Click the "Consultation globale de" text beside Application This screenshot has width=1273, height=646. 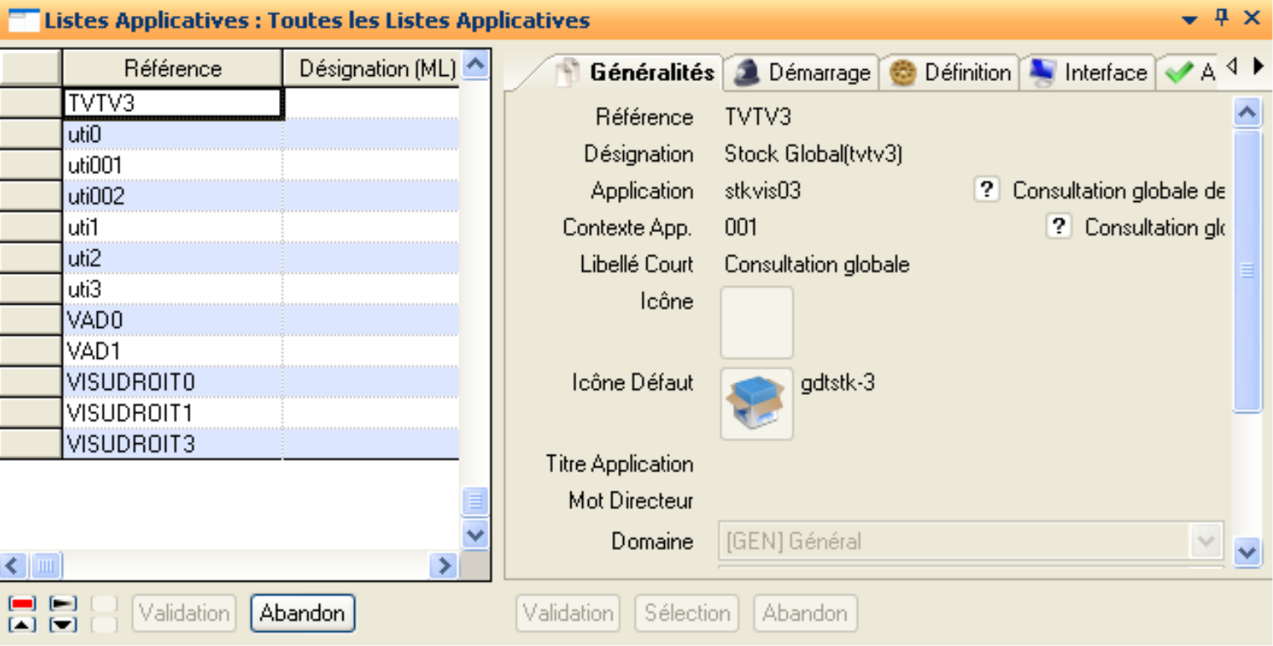1118,191
